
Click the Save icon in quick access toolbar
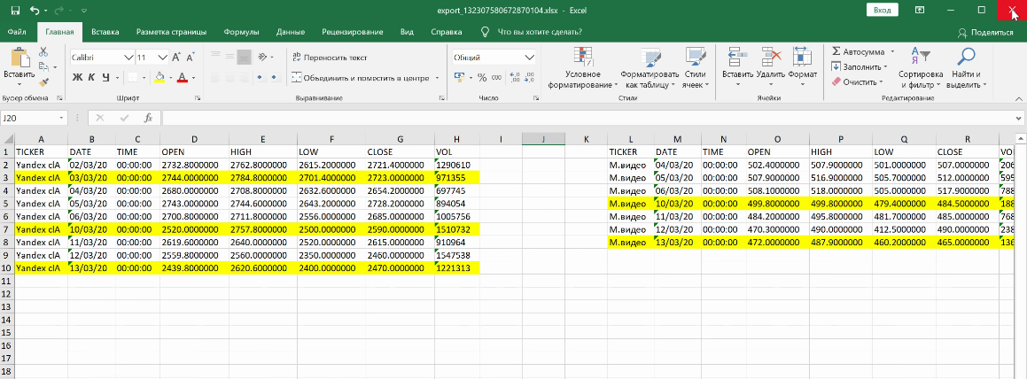15,10
